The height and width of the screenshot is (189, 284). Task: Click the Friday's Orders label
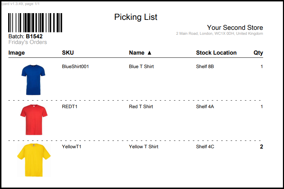click(28, 42)
